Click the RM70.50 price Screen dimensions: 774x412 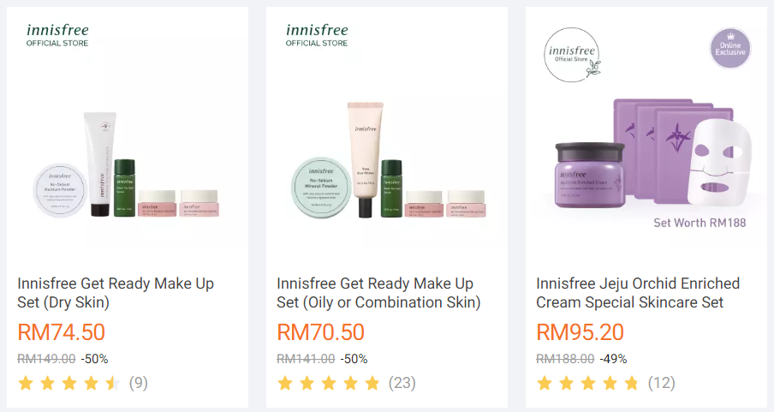(320, 332)
